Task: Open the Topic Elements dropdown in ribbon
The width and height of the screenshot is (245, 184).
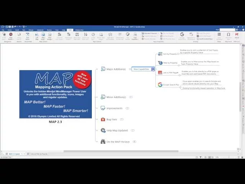Action: tap(135, 36)
